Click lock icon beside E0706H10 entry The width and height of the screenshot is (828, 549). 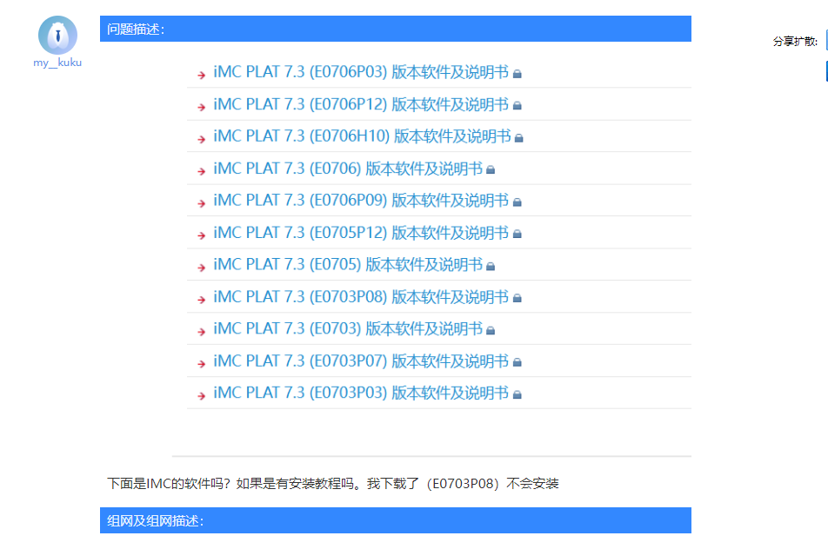[519, 138]
